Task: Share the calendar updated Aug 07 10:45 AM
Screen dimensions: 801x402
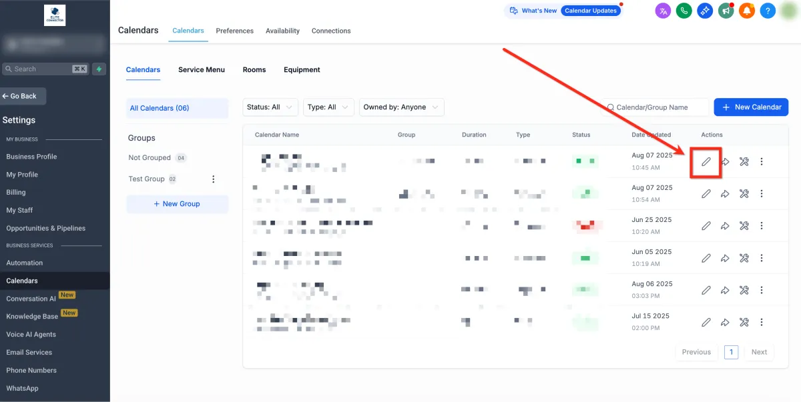Action: point(725,161)
